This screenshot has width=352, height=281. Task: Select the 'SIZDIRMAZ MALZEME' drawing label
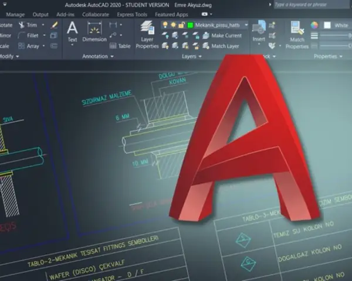click(106, 98)
